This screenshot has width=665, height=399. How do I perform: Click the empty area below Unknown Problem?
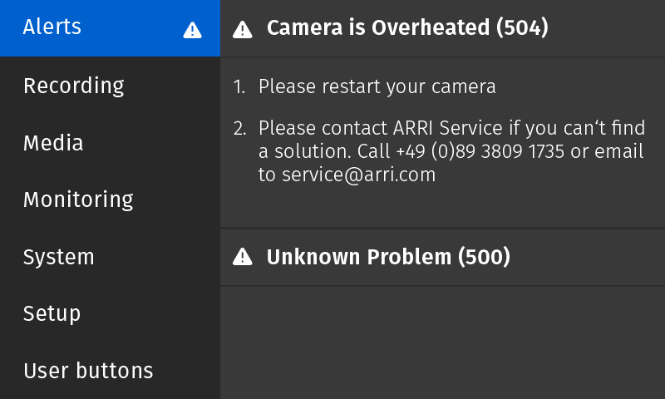[442, 342]
